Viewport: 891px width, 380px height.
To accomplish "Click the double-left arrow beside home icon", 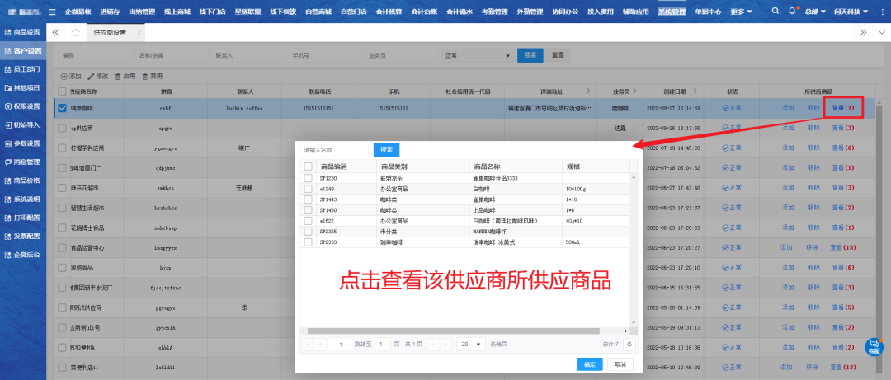I will (56, 32).
